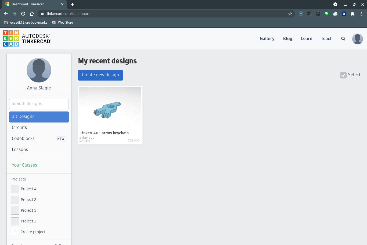Viewport: 367px width, 245px height.
Task: Click the Anna Slagle name
Action: click(39, 88)
